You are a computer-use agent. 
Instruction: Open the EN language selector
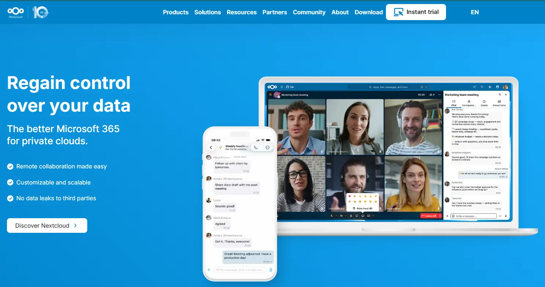475,12
